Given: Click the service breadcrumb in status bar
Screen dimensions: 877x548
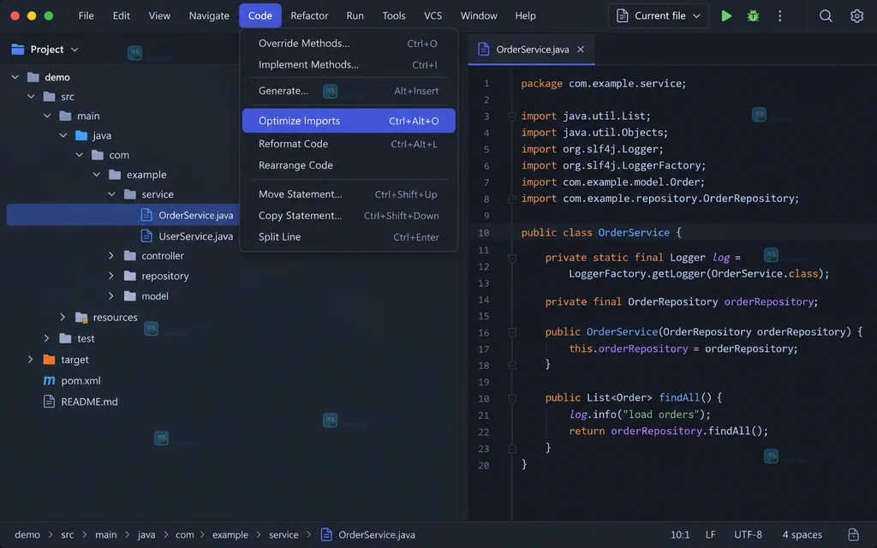Looking at the screenshot, I should click(x=283, y=534).
